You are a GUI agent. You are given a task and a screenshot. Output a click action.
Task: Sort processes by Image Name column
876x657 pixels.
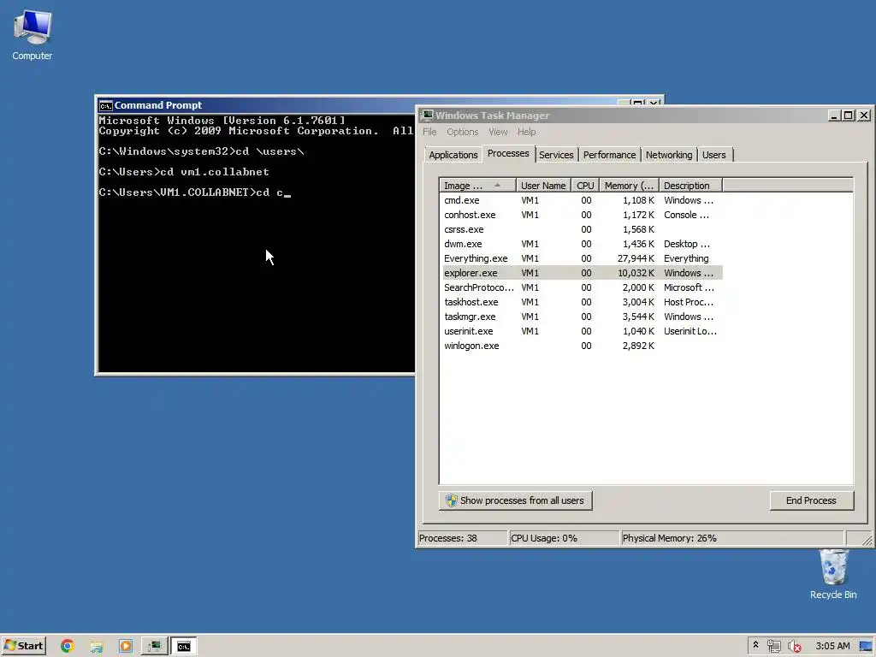(x=477, y=186)
